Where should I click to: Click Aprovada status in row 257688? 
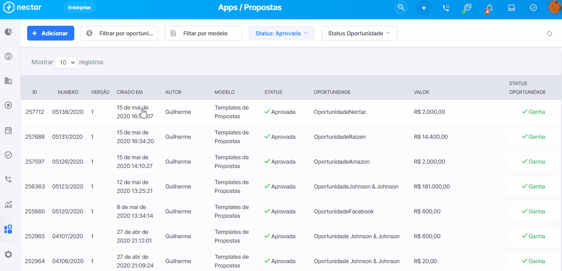(x=280, y=137)
